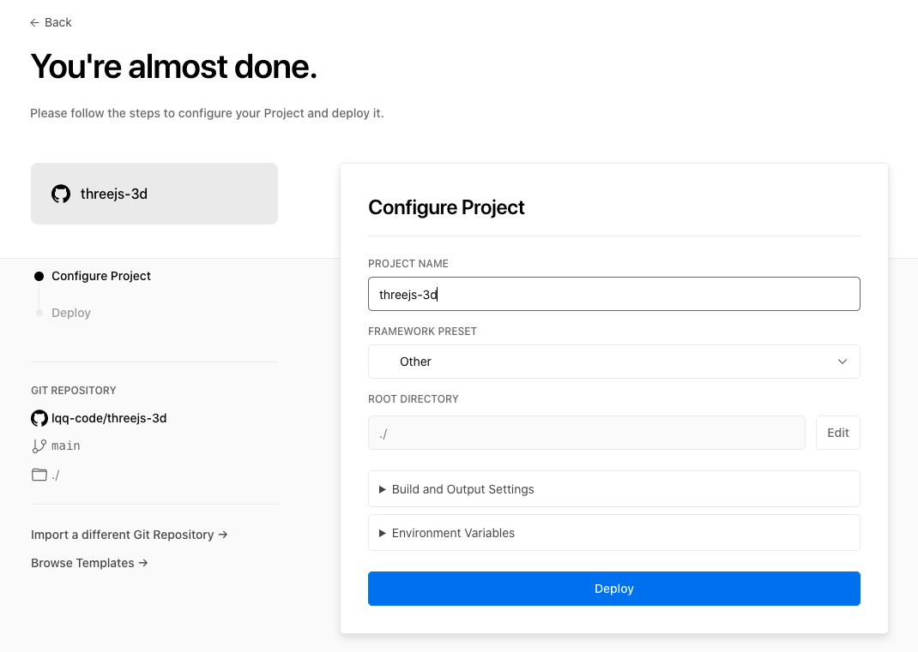918x652 pixels.
Task: Expand Build and Output Settings
Action: pyautogui.click(x=462, y=489)
